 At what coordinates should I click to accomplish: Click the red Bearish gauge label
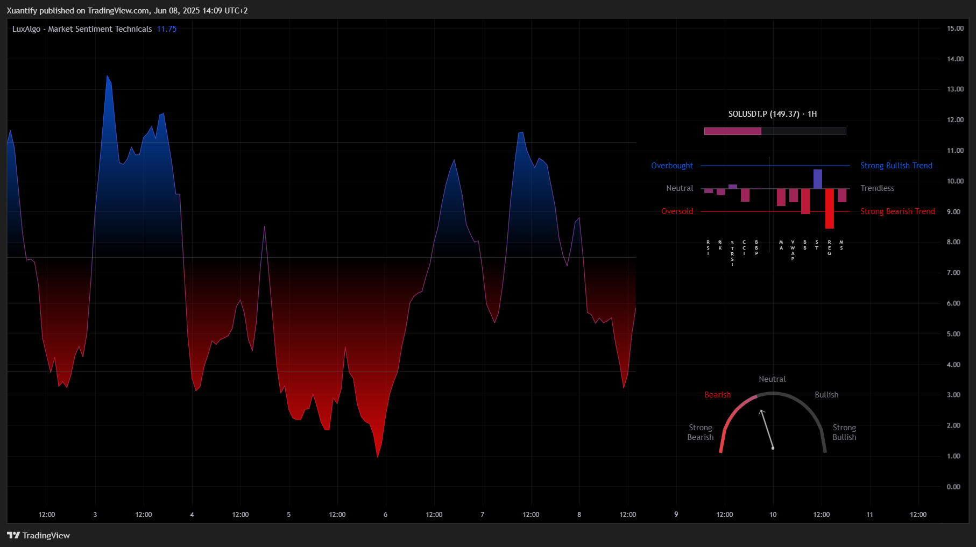point(718,395)
